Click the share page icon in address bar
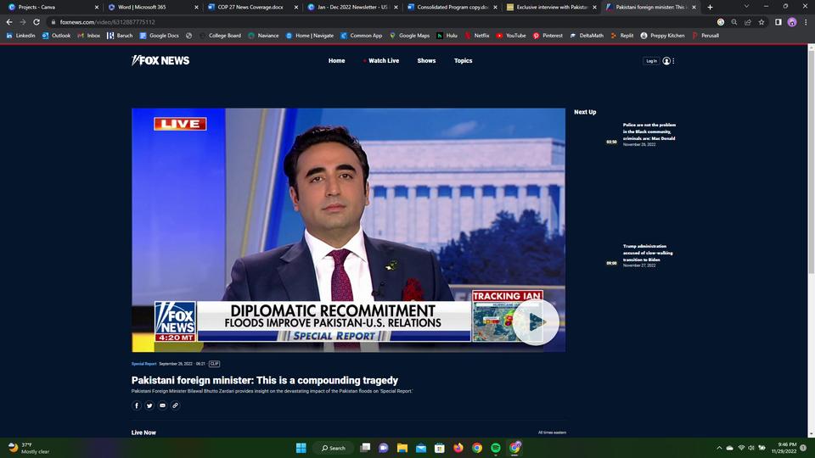 click(748, 22)
